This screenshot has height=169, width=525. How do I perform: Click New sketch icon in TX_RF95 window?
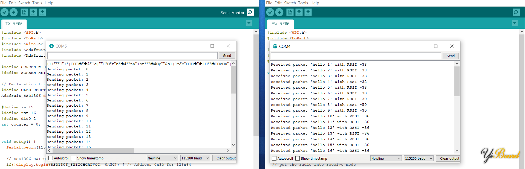(x=24, y=12)
